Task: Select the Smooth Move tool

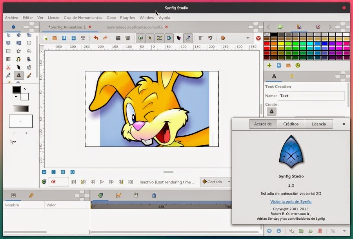Action: [x=19, y=35]
